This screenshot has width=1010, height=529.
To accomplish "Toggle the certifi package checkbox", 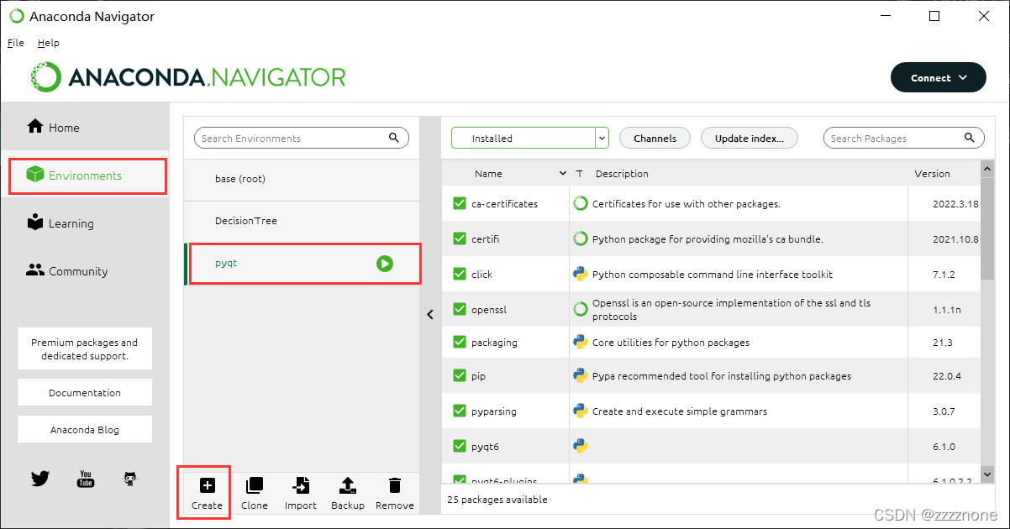I will (x=459, y=238).
